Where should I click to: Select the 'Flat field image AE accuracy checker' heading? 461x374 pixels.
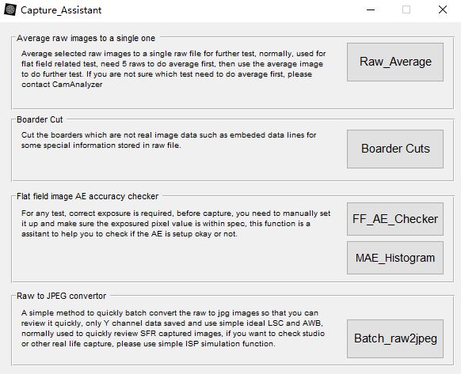click(x=88, y=196)
